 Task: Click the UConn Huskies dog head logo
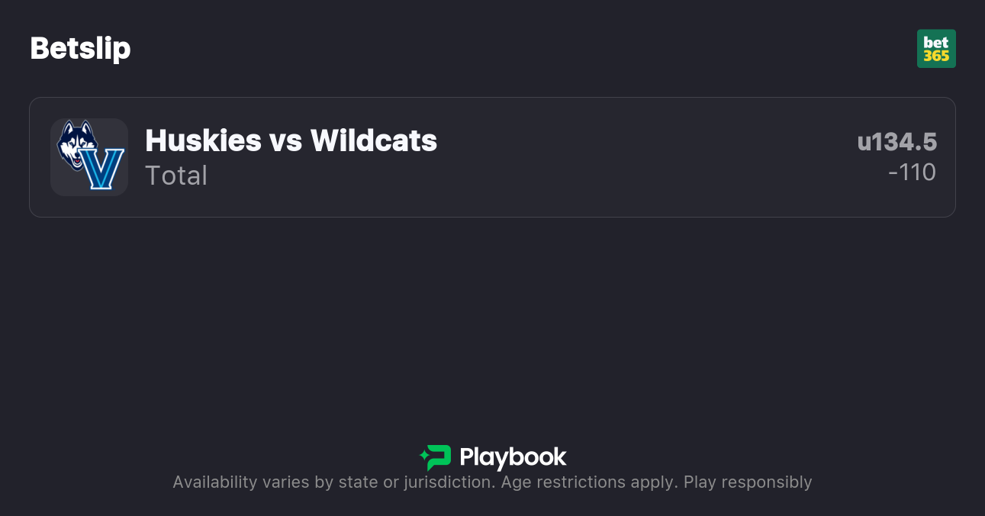point(76,143)
